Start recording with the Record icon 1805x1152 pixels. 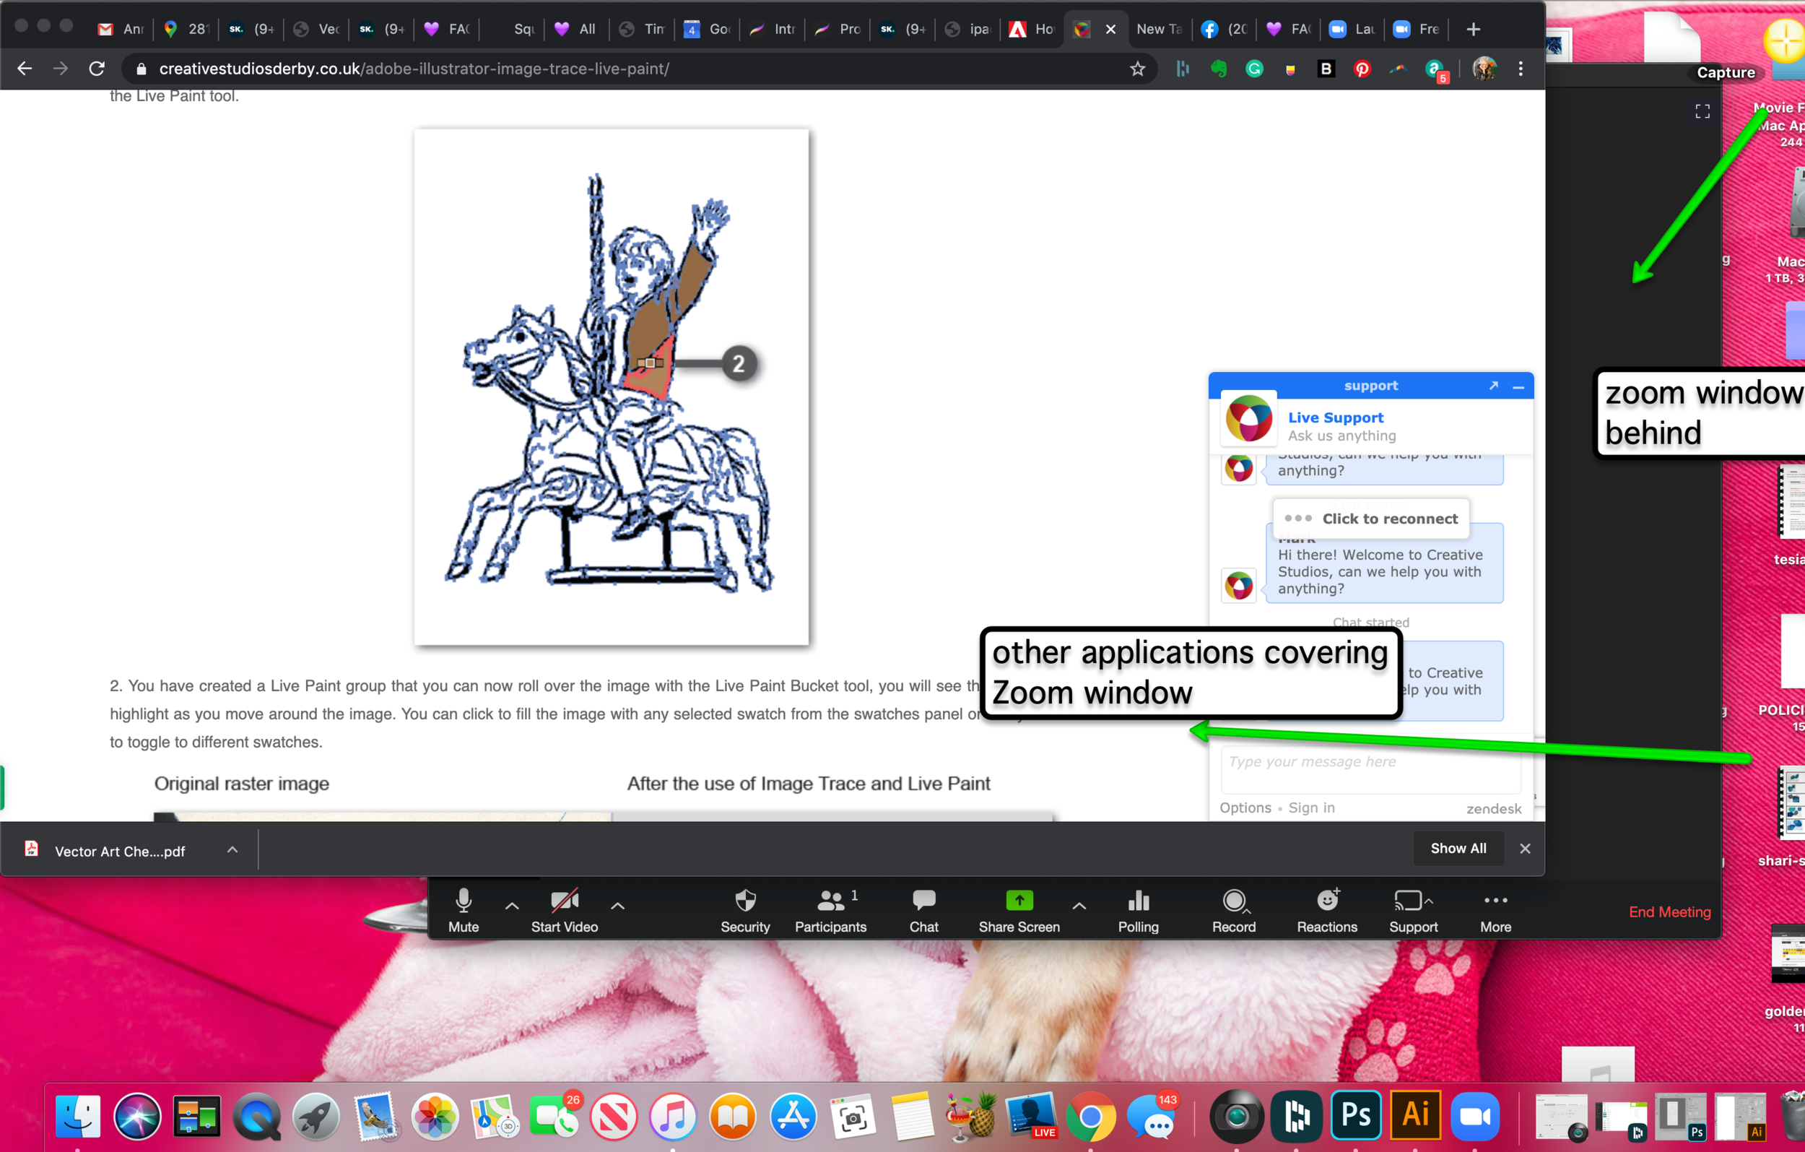[x=1233, y=901]
